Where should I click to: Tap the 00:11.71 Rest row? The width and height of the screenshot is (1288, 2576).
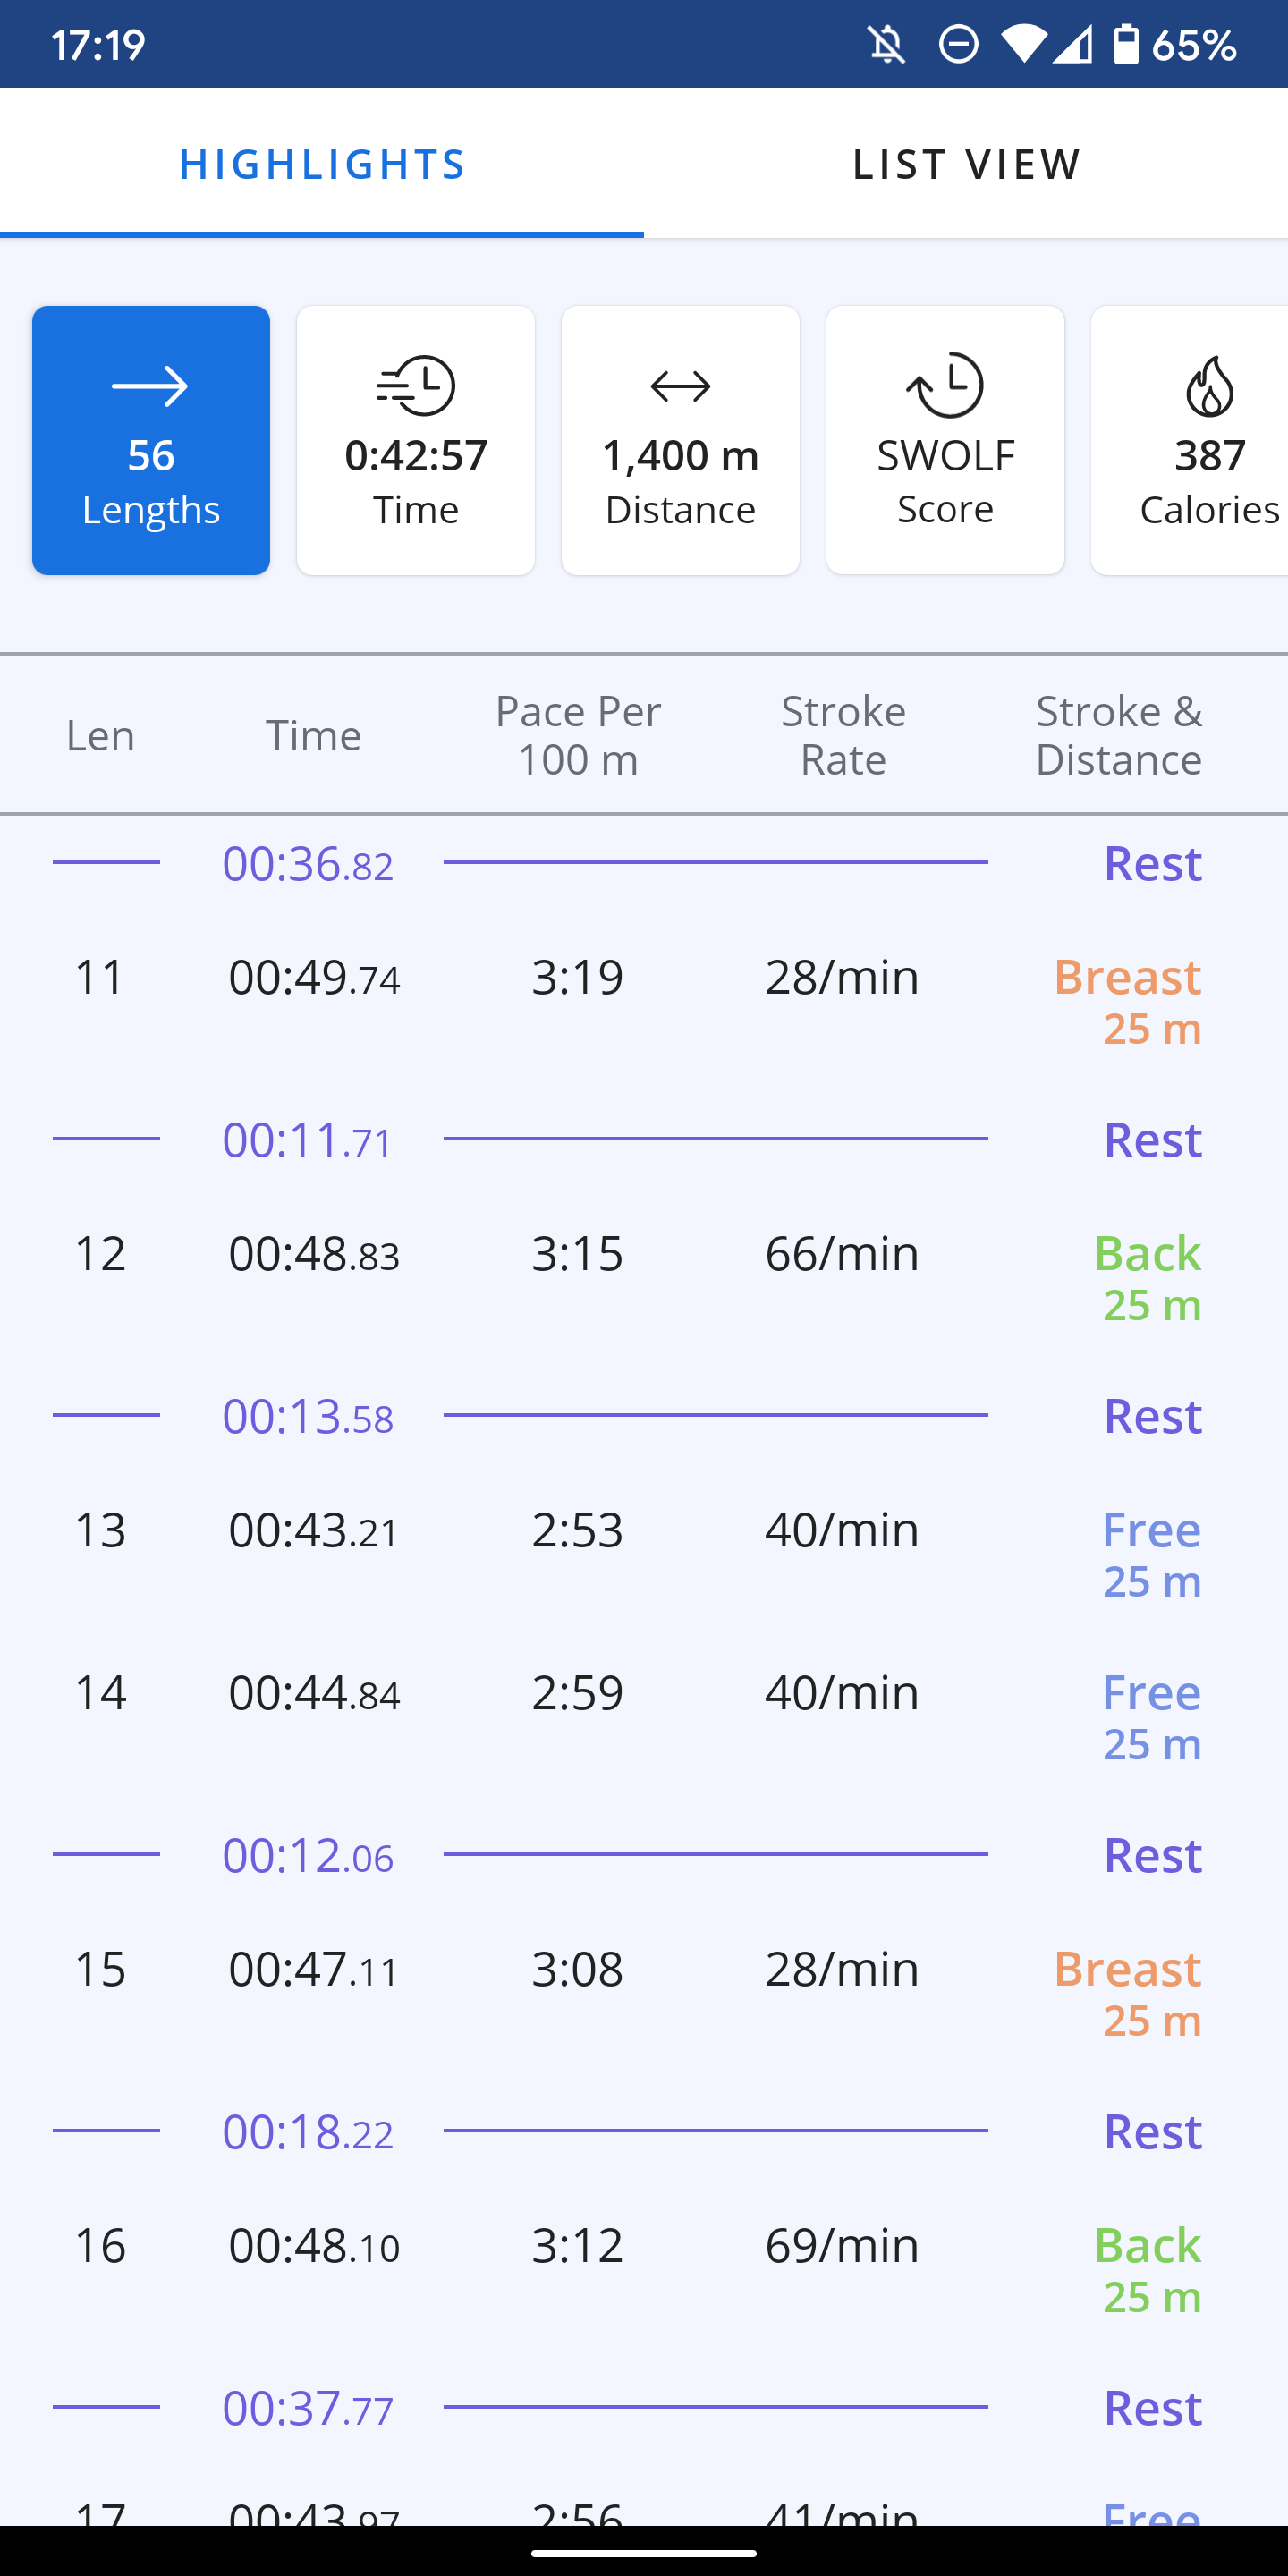click(x=644, y=1139)
